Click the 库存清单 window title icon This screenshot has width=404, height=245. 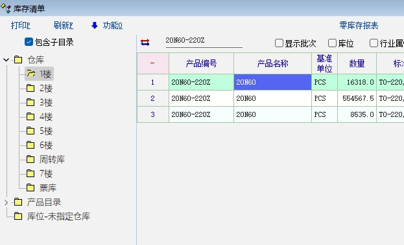coord(6,8)
